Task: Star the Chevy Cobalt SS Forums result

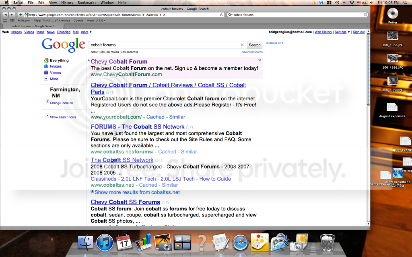Action: [163, 202]
